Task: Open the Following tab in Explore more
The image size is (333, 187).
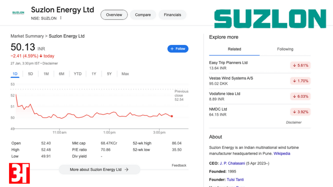Action: coord(285,49)
